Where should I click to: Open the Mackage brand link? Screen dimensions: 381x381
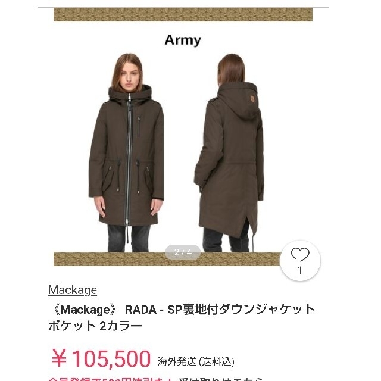pyautogui.click(x=73, y=290)
